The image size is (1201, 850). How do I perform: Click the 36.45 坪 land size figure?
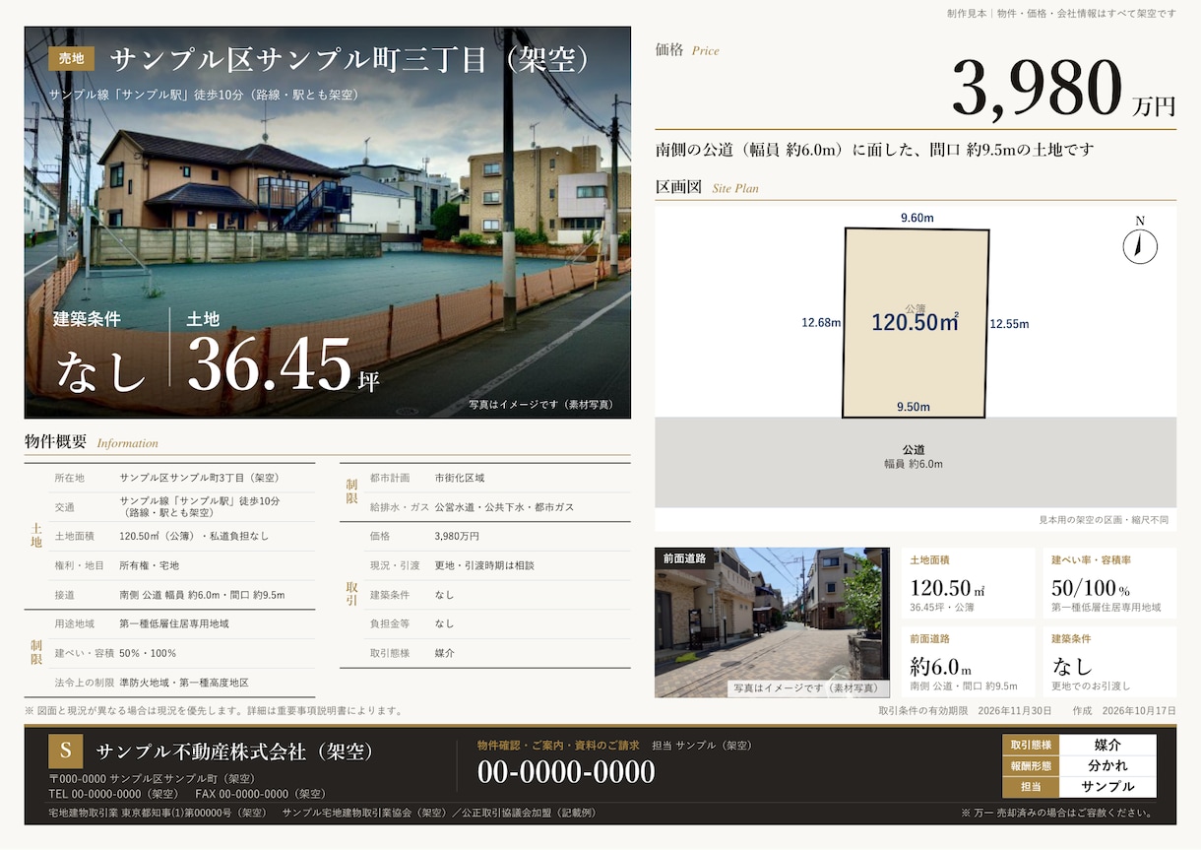(x=284, y=362)
